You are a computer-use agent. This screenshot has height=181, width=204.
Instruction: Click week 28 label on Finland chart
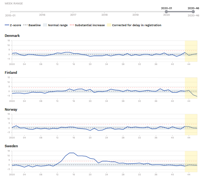coord(123,101)
